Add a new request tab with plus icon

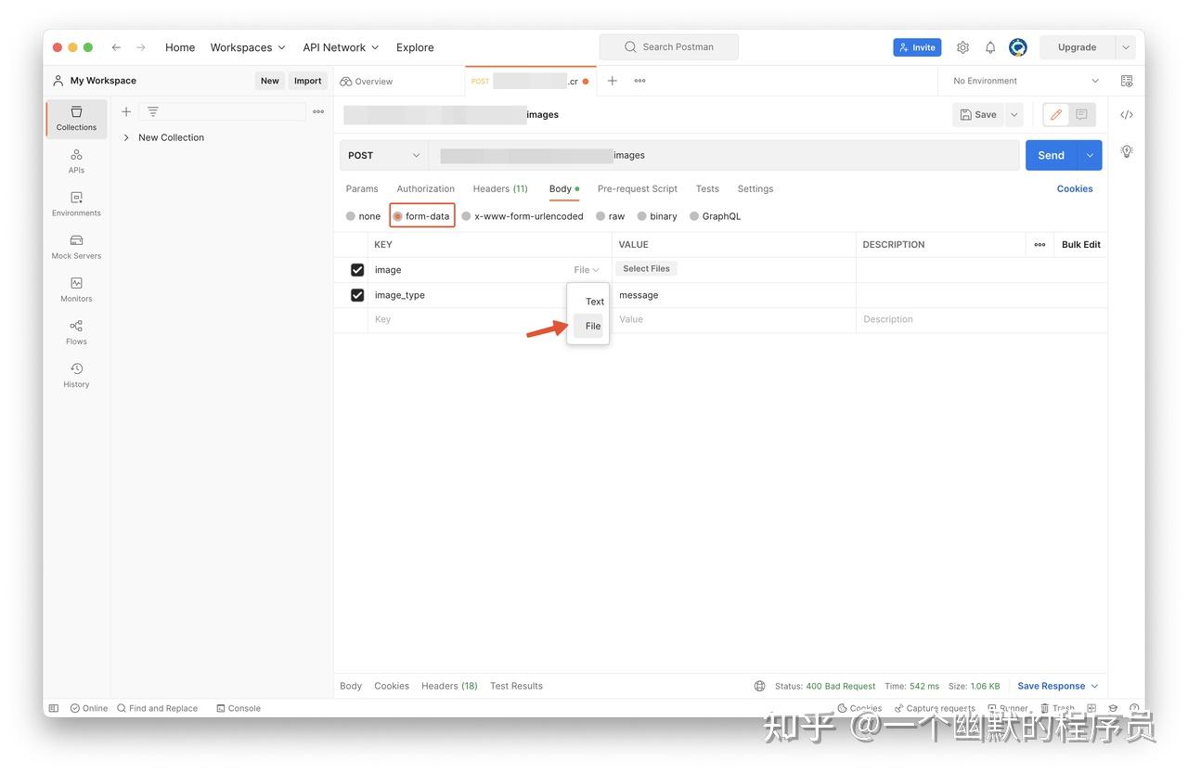tap(613, 81)
